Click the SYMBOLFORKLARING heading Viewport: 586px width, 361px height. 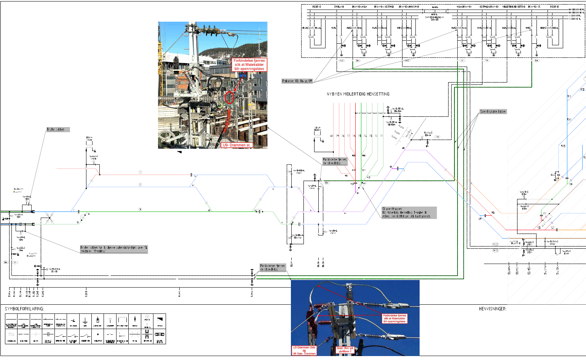24,309
